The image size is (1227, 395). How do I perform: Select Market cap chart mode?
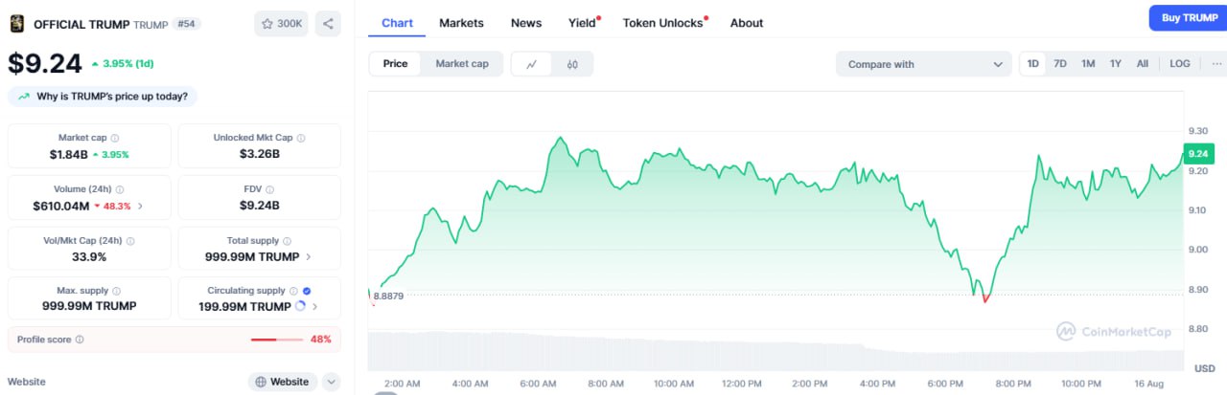coord(462,64)
